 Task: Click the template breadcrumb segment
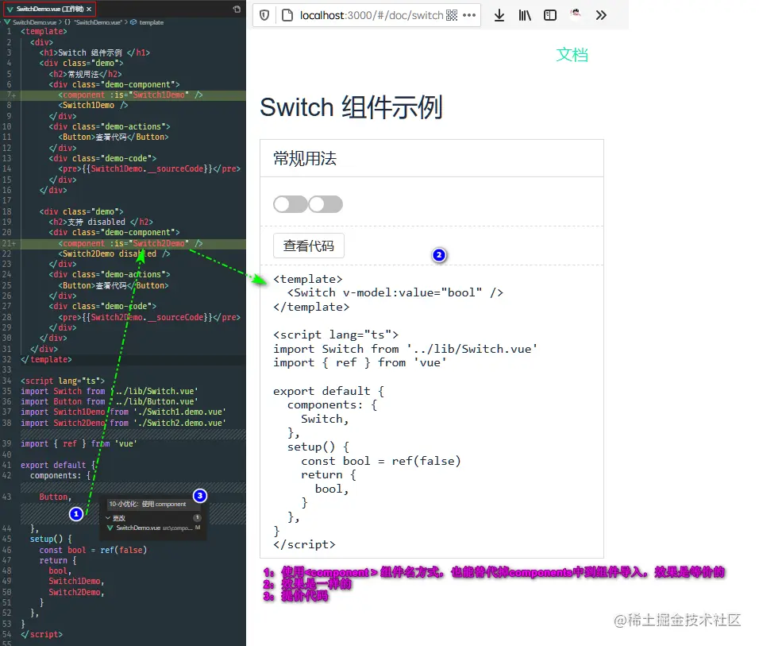click(151, 22)
